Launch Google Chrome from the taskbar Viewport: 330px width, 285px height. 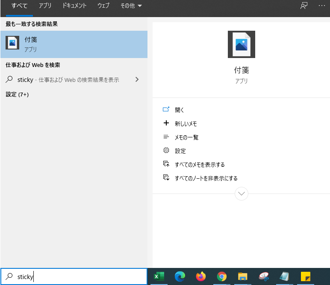coord(221,276)
